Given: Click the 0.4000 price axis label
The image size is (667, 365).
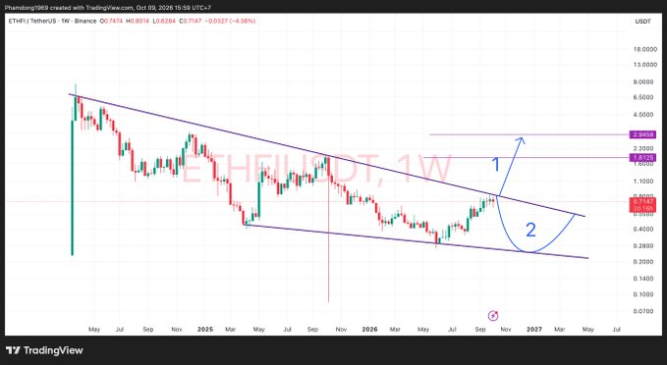Looking at the screenshot, I should coord(644,230).
